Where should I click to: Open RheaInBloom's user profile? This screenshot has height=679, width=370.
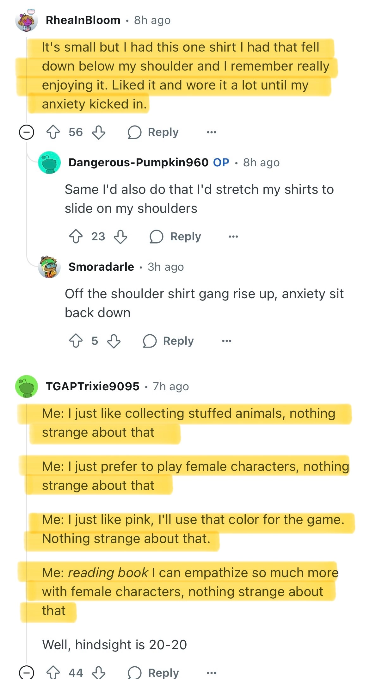pyautogui.click(x=83, y=20)
